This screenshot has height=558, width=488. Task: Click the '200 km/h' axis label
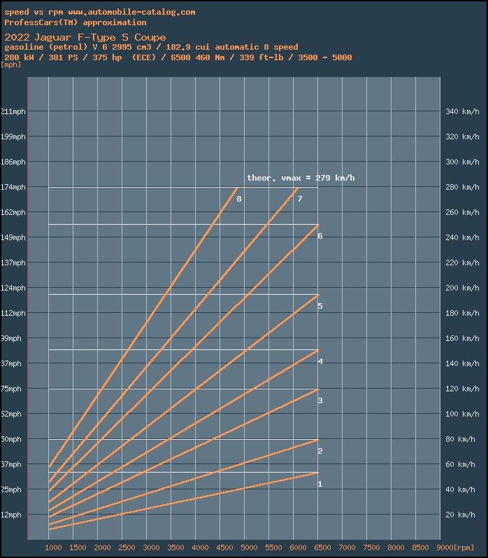(x=462, y=288)
